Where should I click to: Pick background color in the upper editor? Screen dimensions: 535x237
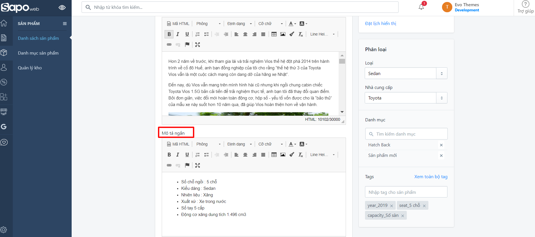click(303, 24)
